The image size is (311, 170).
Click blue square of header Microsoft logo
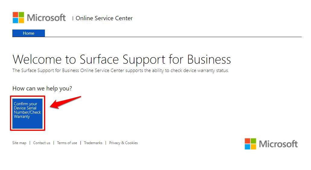pos(15,20)
